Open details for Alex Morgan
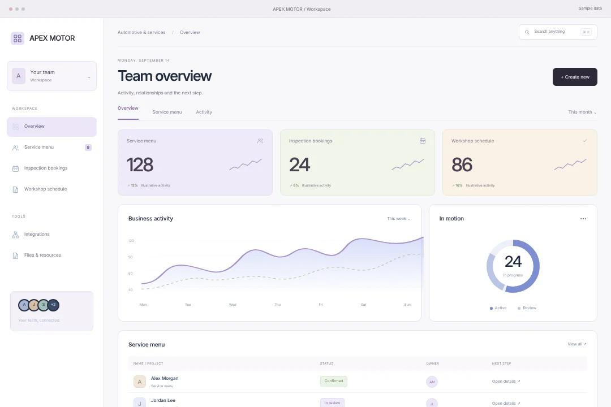611x407 pixels. pyautogui.click(x=506, y=382)
